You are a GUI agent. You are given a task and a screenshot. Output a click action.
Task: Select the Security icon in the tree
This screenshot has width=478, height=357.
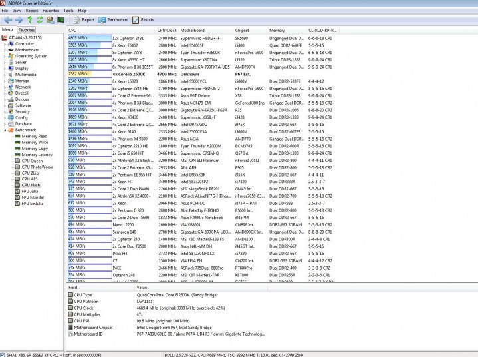click(x=11, y=111)
